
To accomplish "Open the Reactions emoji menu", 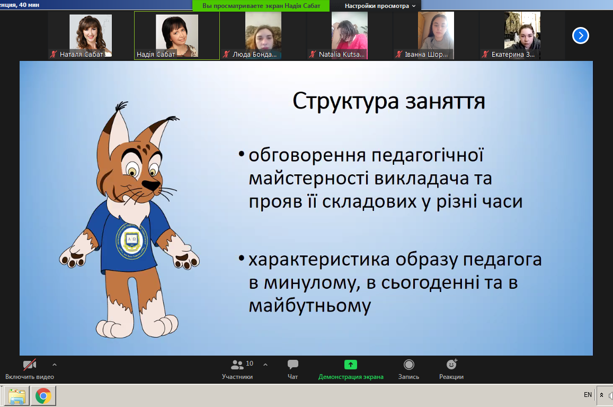I will (x=451, y=365).
